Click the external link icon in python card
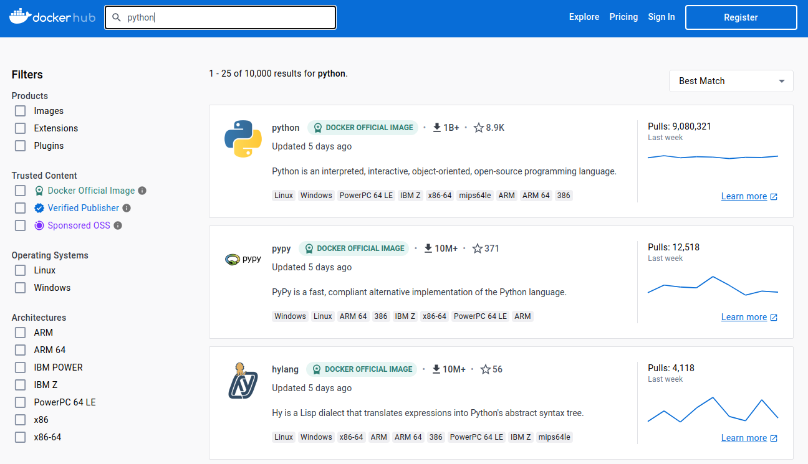Viewport: 808px width, 464px height. [774, 196]
